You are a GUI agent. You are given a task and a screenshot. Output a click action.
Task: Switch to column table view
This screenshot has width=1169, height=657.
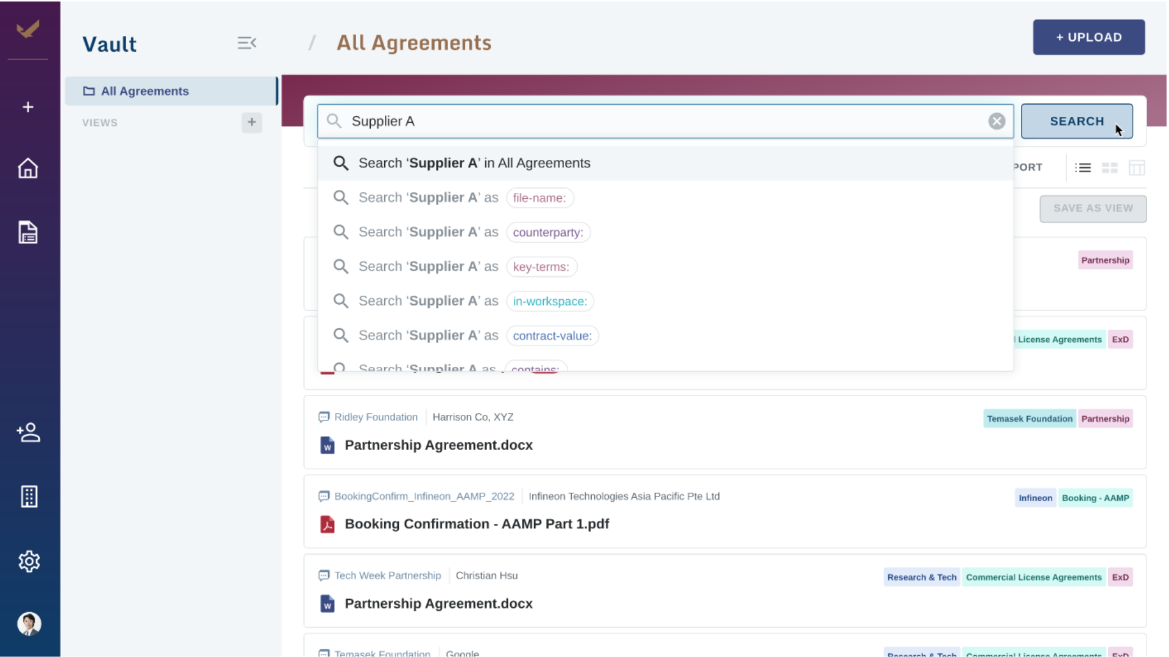tap(1137, 168)
